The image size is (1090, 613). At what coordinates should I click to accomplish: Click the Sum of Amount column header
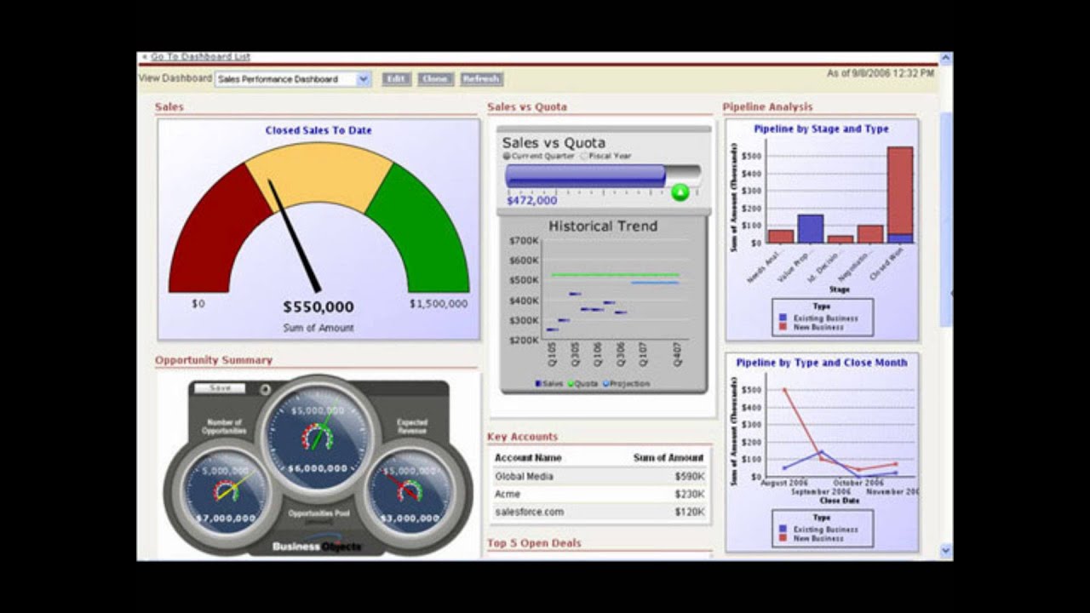coord(668,458)
